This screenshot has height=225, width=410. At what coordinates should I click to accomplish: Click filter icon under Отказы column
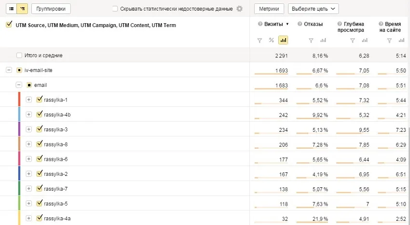point(311,40)
